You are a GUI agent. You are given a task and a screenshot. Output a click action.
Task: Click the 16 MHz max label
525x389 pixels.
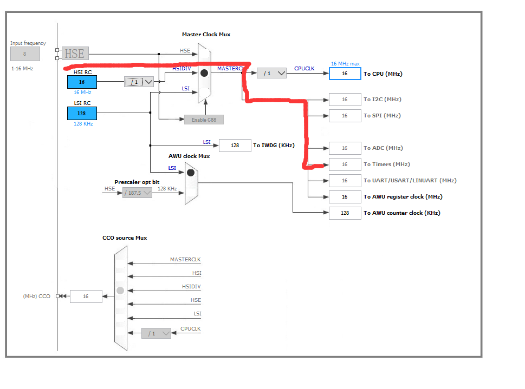pyautogui.click(x=345, y=63)
